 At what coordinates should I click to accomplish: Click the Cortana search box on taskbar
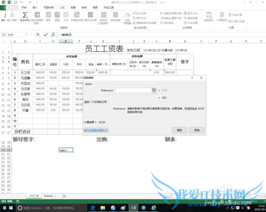point(52,208)
